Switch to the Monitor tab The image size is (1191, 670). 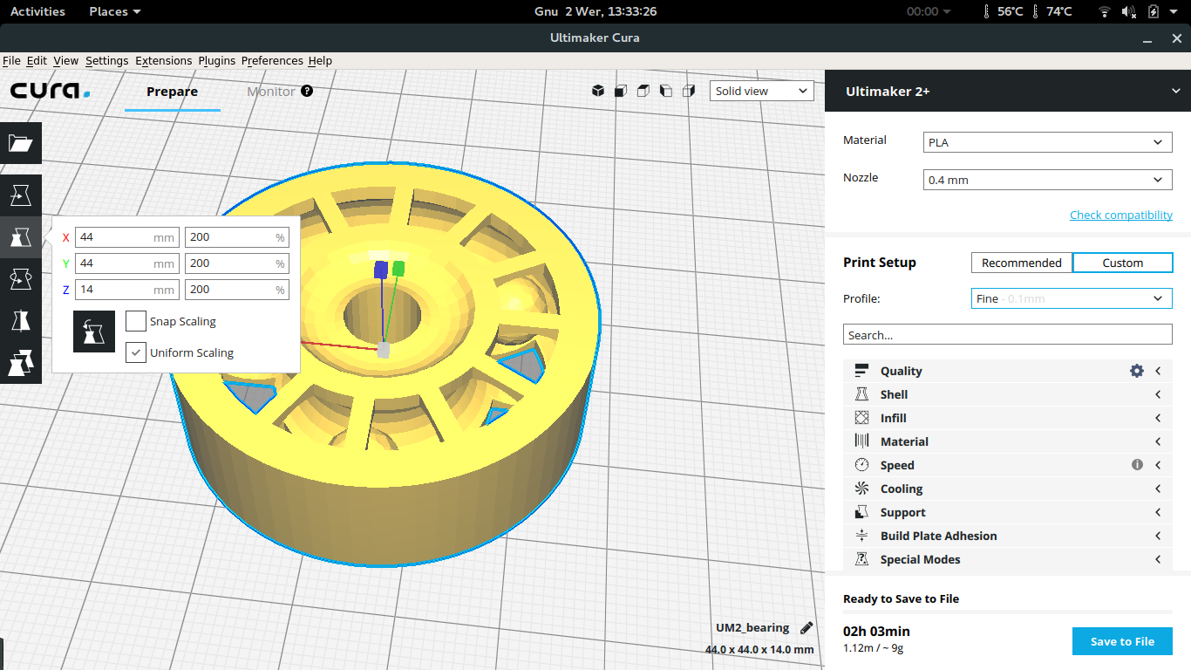coord(270,91)
